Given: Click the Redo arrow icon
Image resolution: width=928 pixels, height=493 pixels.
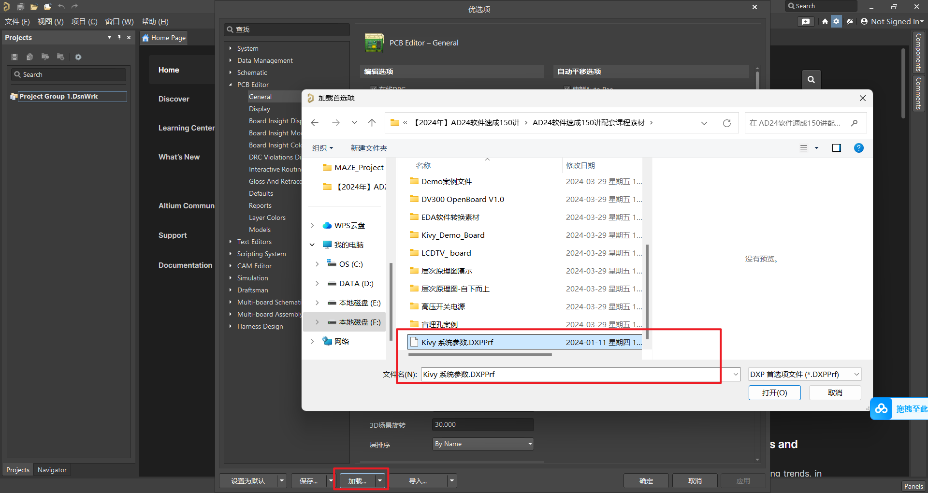Looking at the screenshot, I should pyautogui.click(x=74, y=7).
